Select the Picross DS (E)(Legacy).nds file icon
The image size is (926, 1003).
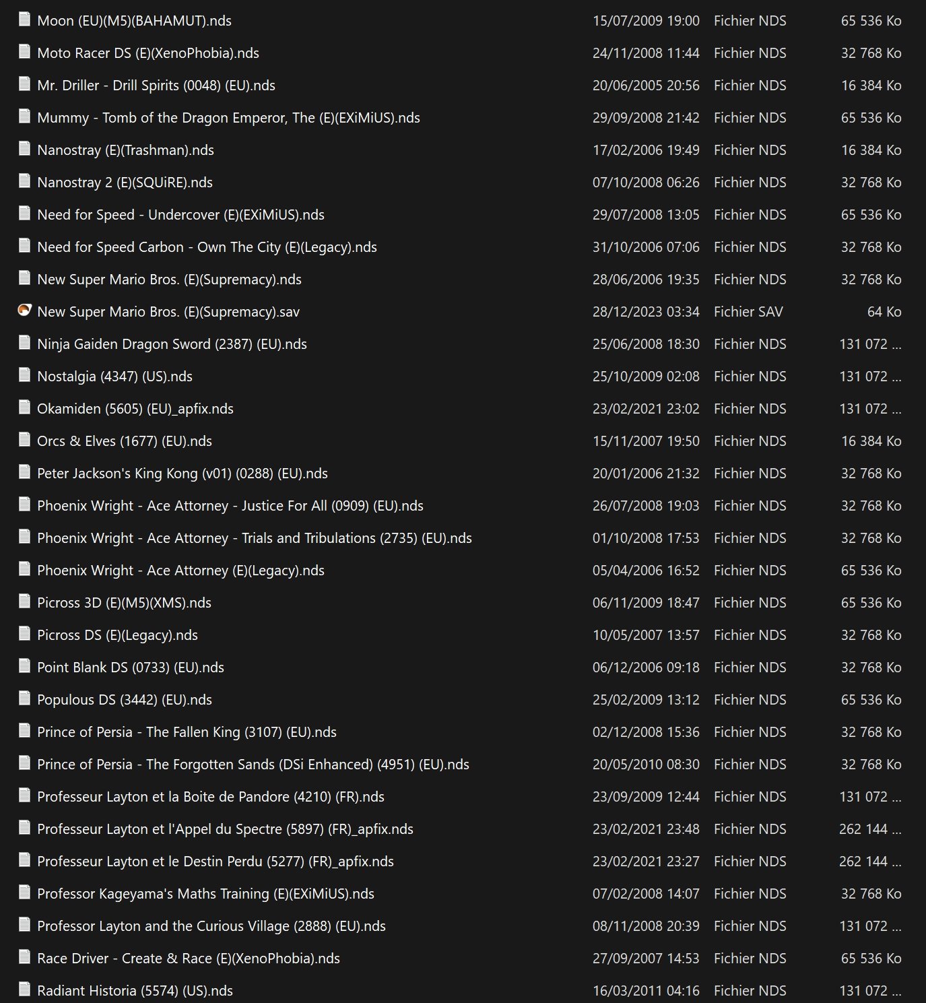click(24, 634)
